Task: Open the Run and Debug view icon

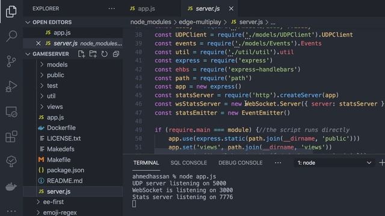Action: [x=11, y=86]
